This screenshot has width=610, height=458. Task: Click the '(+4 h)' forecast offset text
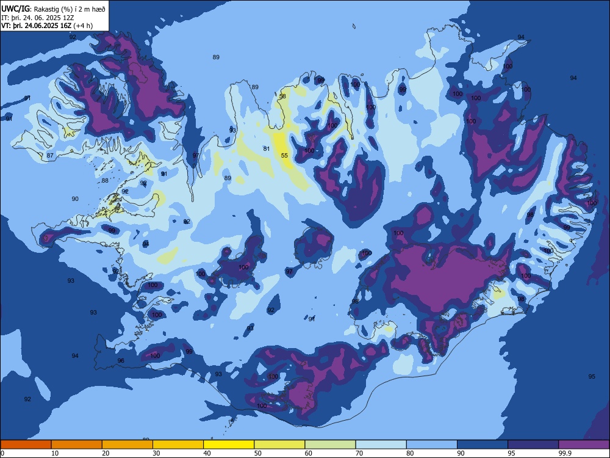coord(83,26)
